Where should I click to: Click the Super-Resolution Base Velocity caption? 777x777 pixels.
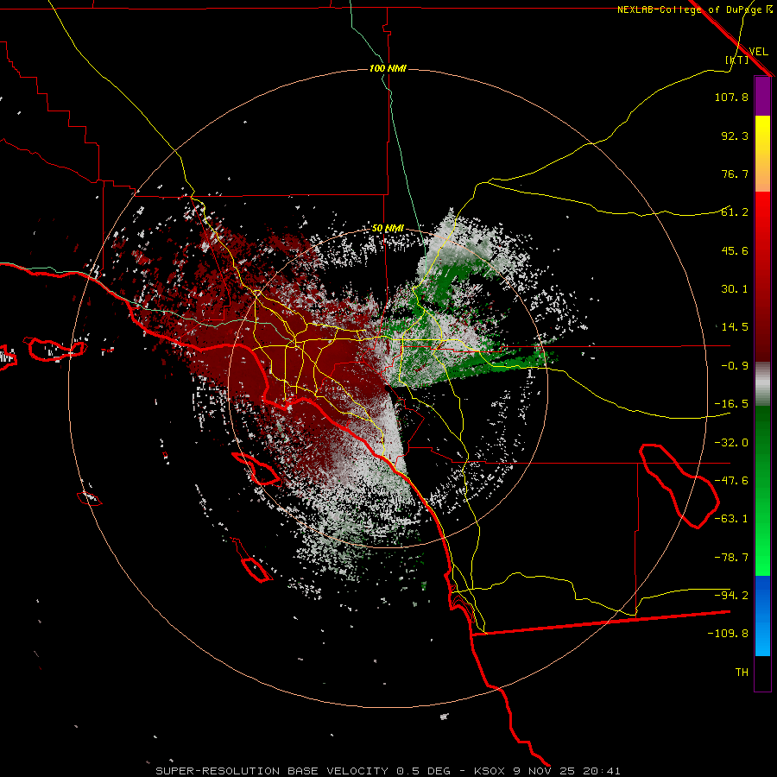tap(388, 771)
